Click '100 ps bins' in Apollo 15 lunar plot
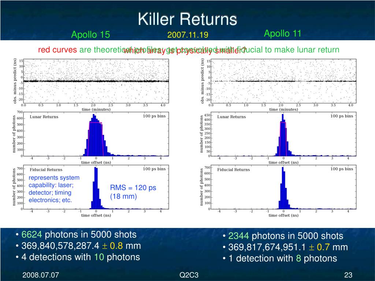This screenshot has width=375, height=281. click(154, 116)
